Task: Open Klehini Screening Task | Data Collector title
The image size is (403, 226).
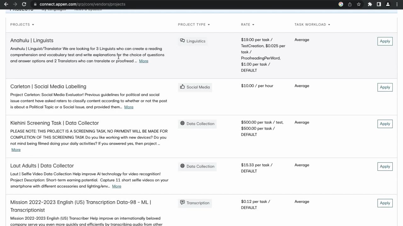Action: 54,123
